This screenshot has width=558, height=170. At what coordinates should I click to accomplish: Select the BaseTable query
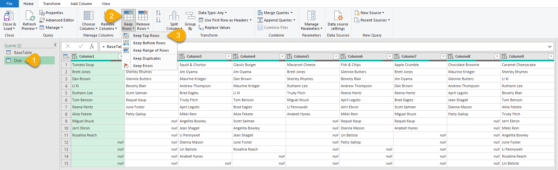click(x=23, y=53)
